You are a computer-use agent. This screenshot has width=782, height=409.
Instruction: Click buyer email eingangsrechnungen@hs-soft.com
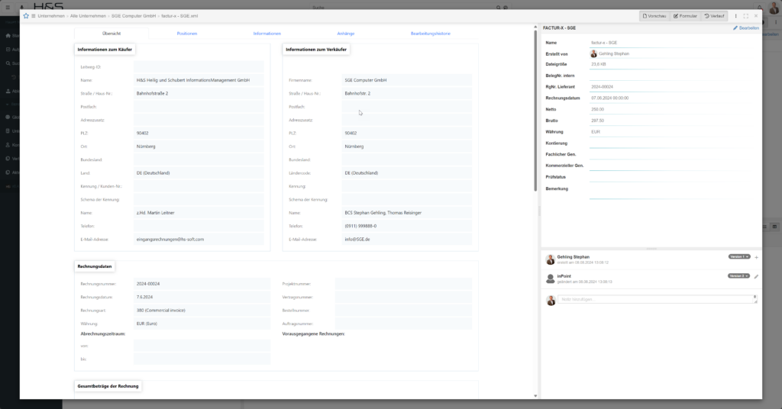click(x=199, y=239)
